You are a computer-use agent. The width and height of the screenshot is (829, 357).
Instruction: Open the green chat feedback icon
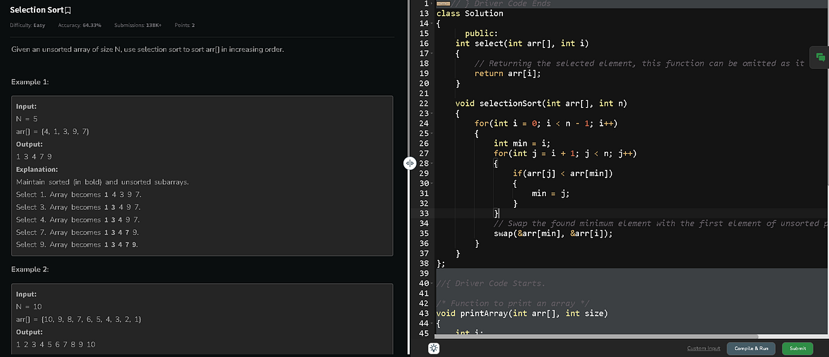820,57
